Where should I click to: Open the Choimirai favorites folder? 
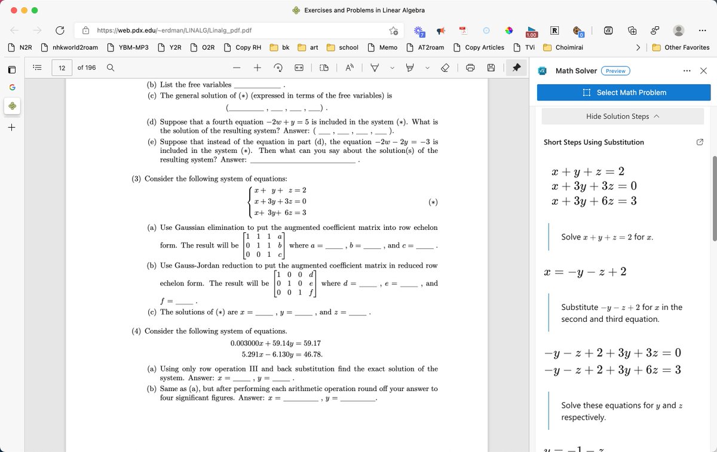click(x=563, y=47)
